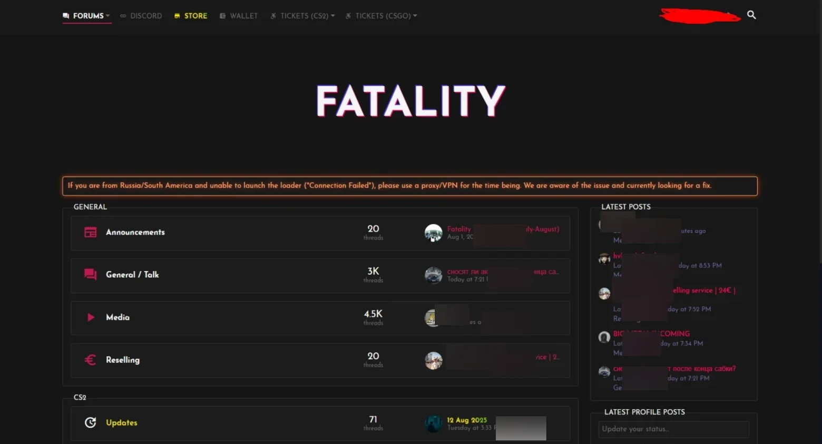Screen dimensions: 822x444
Task: Click the Announcements forum icon
Action: click(91, 232)
